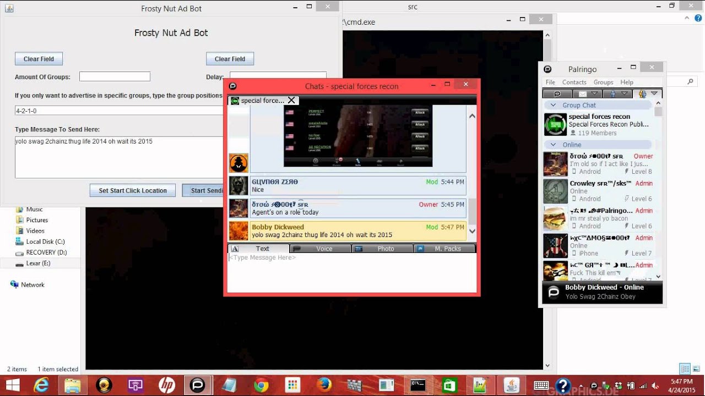Open the HP icon in the taskbar
Viewport: 705px width, 396px height.
click(x=166, y=385)
